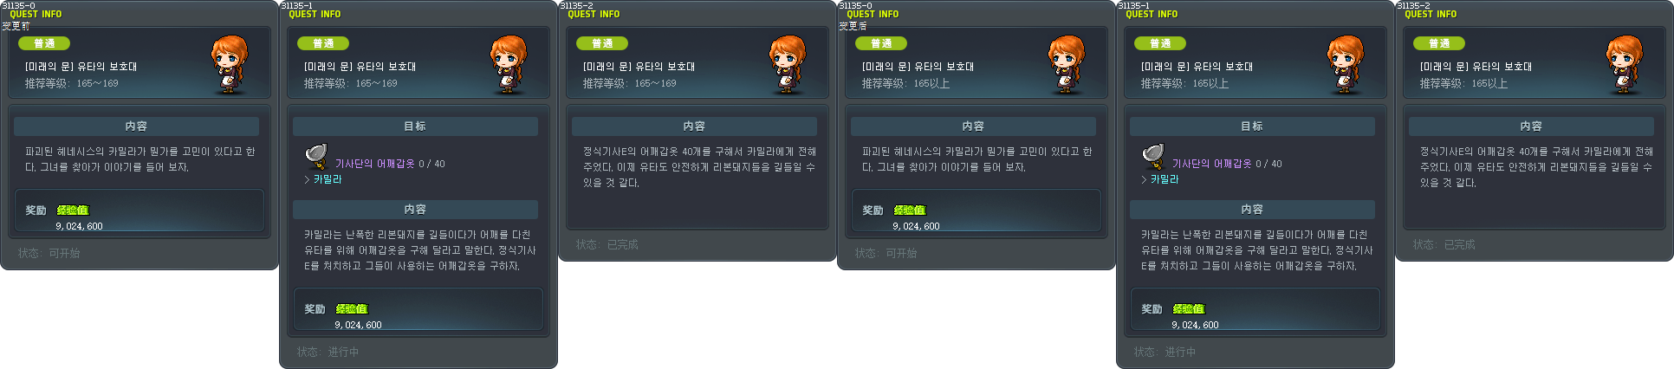Image resolution: width=1674 pixels, height=369 pixels.
Task: Click the green 普通 badge in the 变更前 panel
Action: coord(44,43)
